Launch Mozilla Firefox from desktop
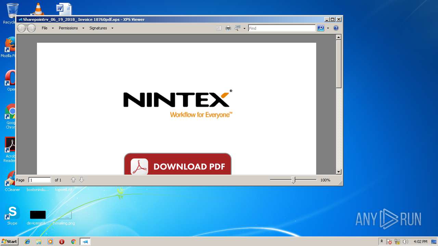Viewport: 438px width, 246px height. tap(10, 47)
